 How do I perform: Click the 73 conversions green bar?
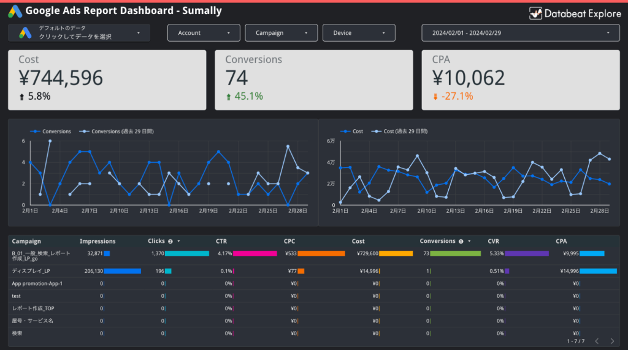click(456, 253)
